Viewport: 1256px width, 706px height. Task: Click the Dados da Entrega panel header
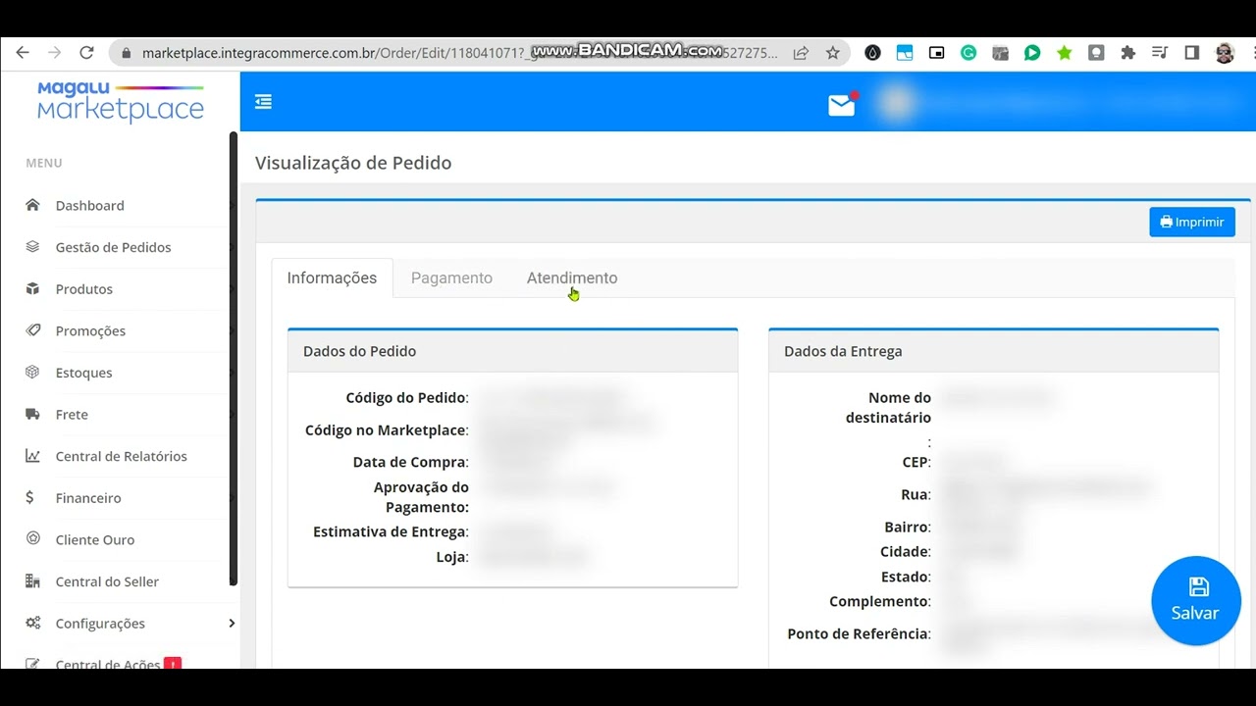click(993, 351)
